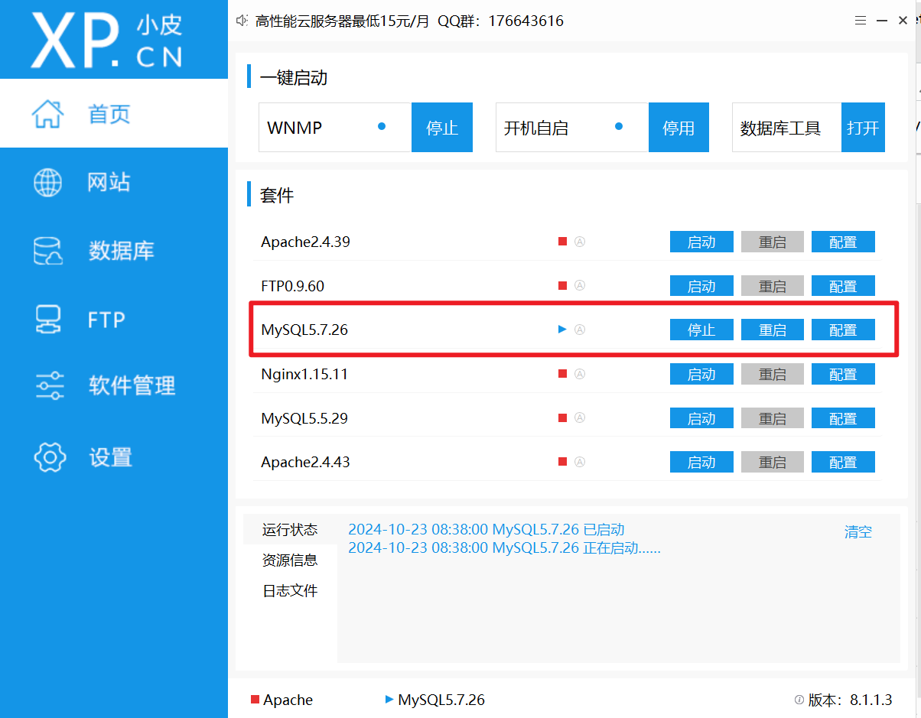Click the MySQL5.7.26 blue running arrow
This screenshot has width=921, height=718.
pyautogui.click(x=562, y=330)
